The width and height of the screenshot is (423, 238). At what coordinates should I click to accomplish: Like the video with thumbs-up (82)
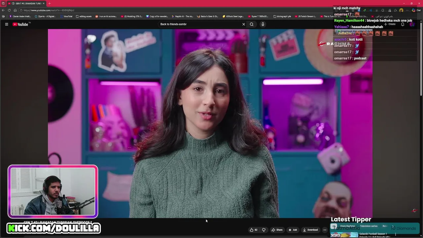(x=253, y=230)
